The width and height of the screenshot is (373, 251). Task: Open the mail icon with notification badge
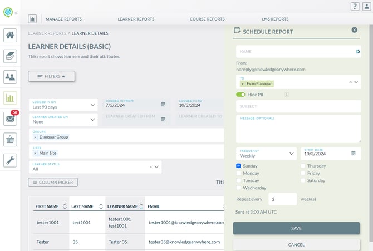[10, 119]
